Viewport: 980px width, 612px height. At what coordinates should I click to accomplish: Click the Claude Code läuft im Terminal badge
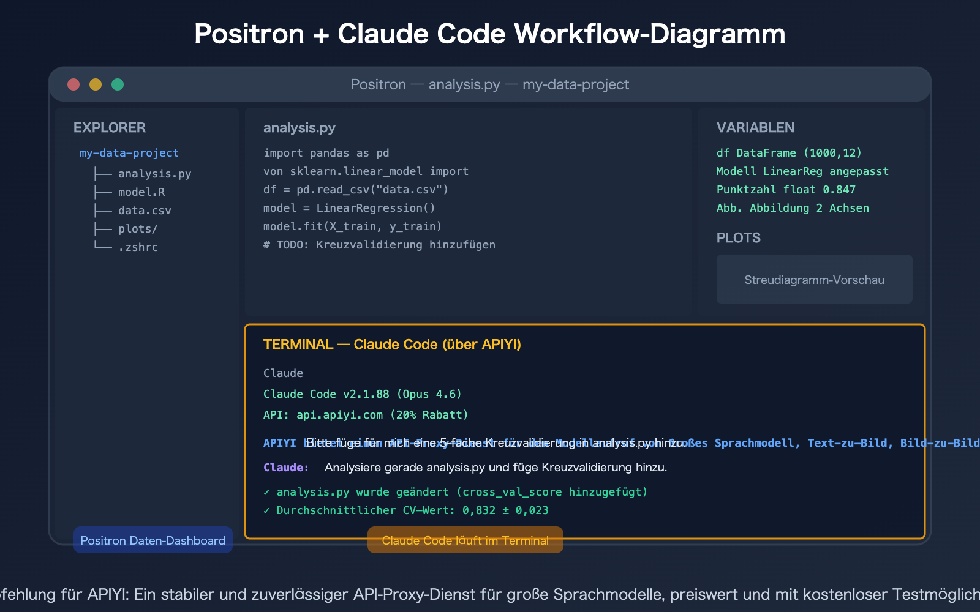click(x=465, y=540)
